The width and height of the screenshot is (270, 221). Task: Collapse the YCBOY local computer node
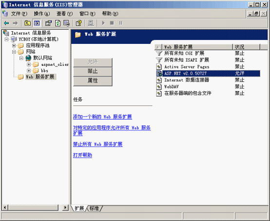[x=6, y=40]
